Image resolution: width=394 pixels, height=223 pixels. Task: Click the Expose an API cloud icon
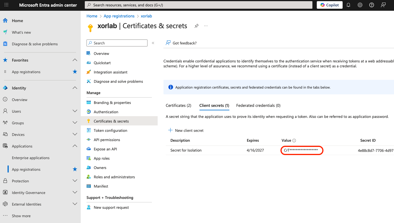coord(89,149)
